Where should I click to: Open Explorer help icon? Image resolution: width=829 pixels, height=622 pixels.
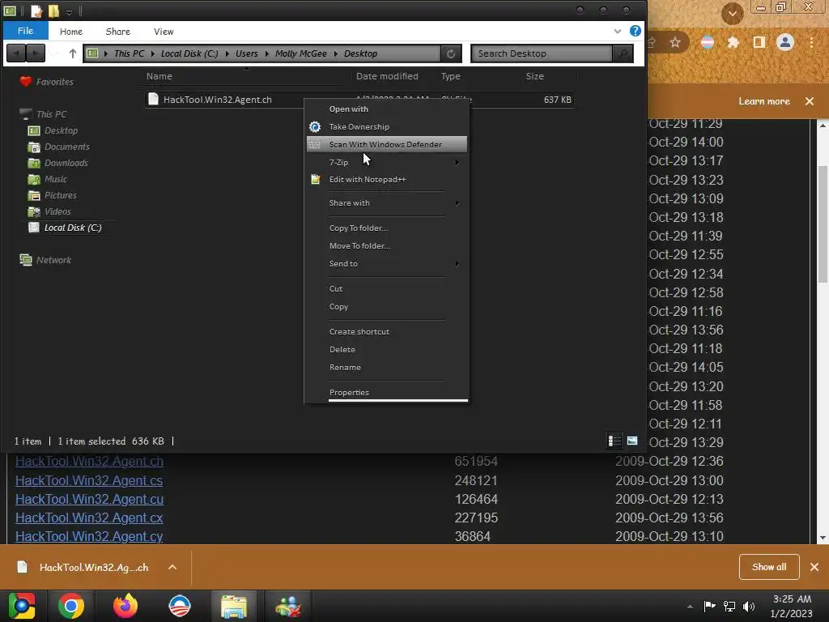pos(635,31)
